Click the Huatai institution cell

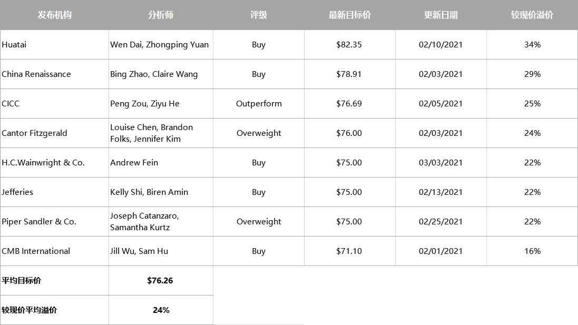(55, 45)
